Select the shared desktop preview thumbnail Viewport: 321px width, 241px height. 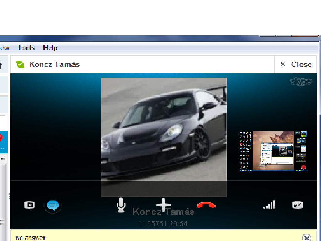pyautogui.click(x=273, y=151)
